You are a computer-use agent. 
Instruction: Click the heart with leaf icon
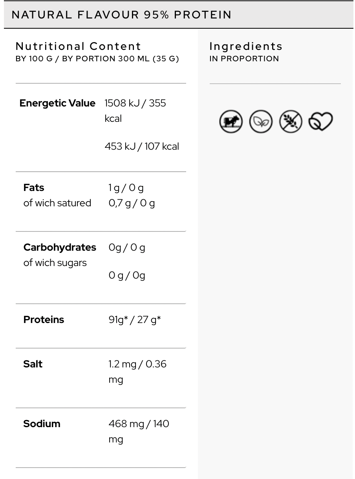click(x=320, y=121)
